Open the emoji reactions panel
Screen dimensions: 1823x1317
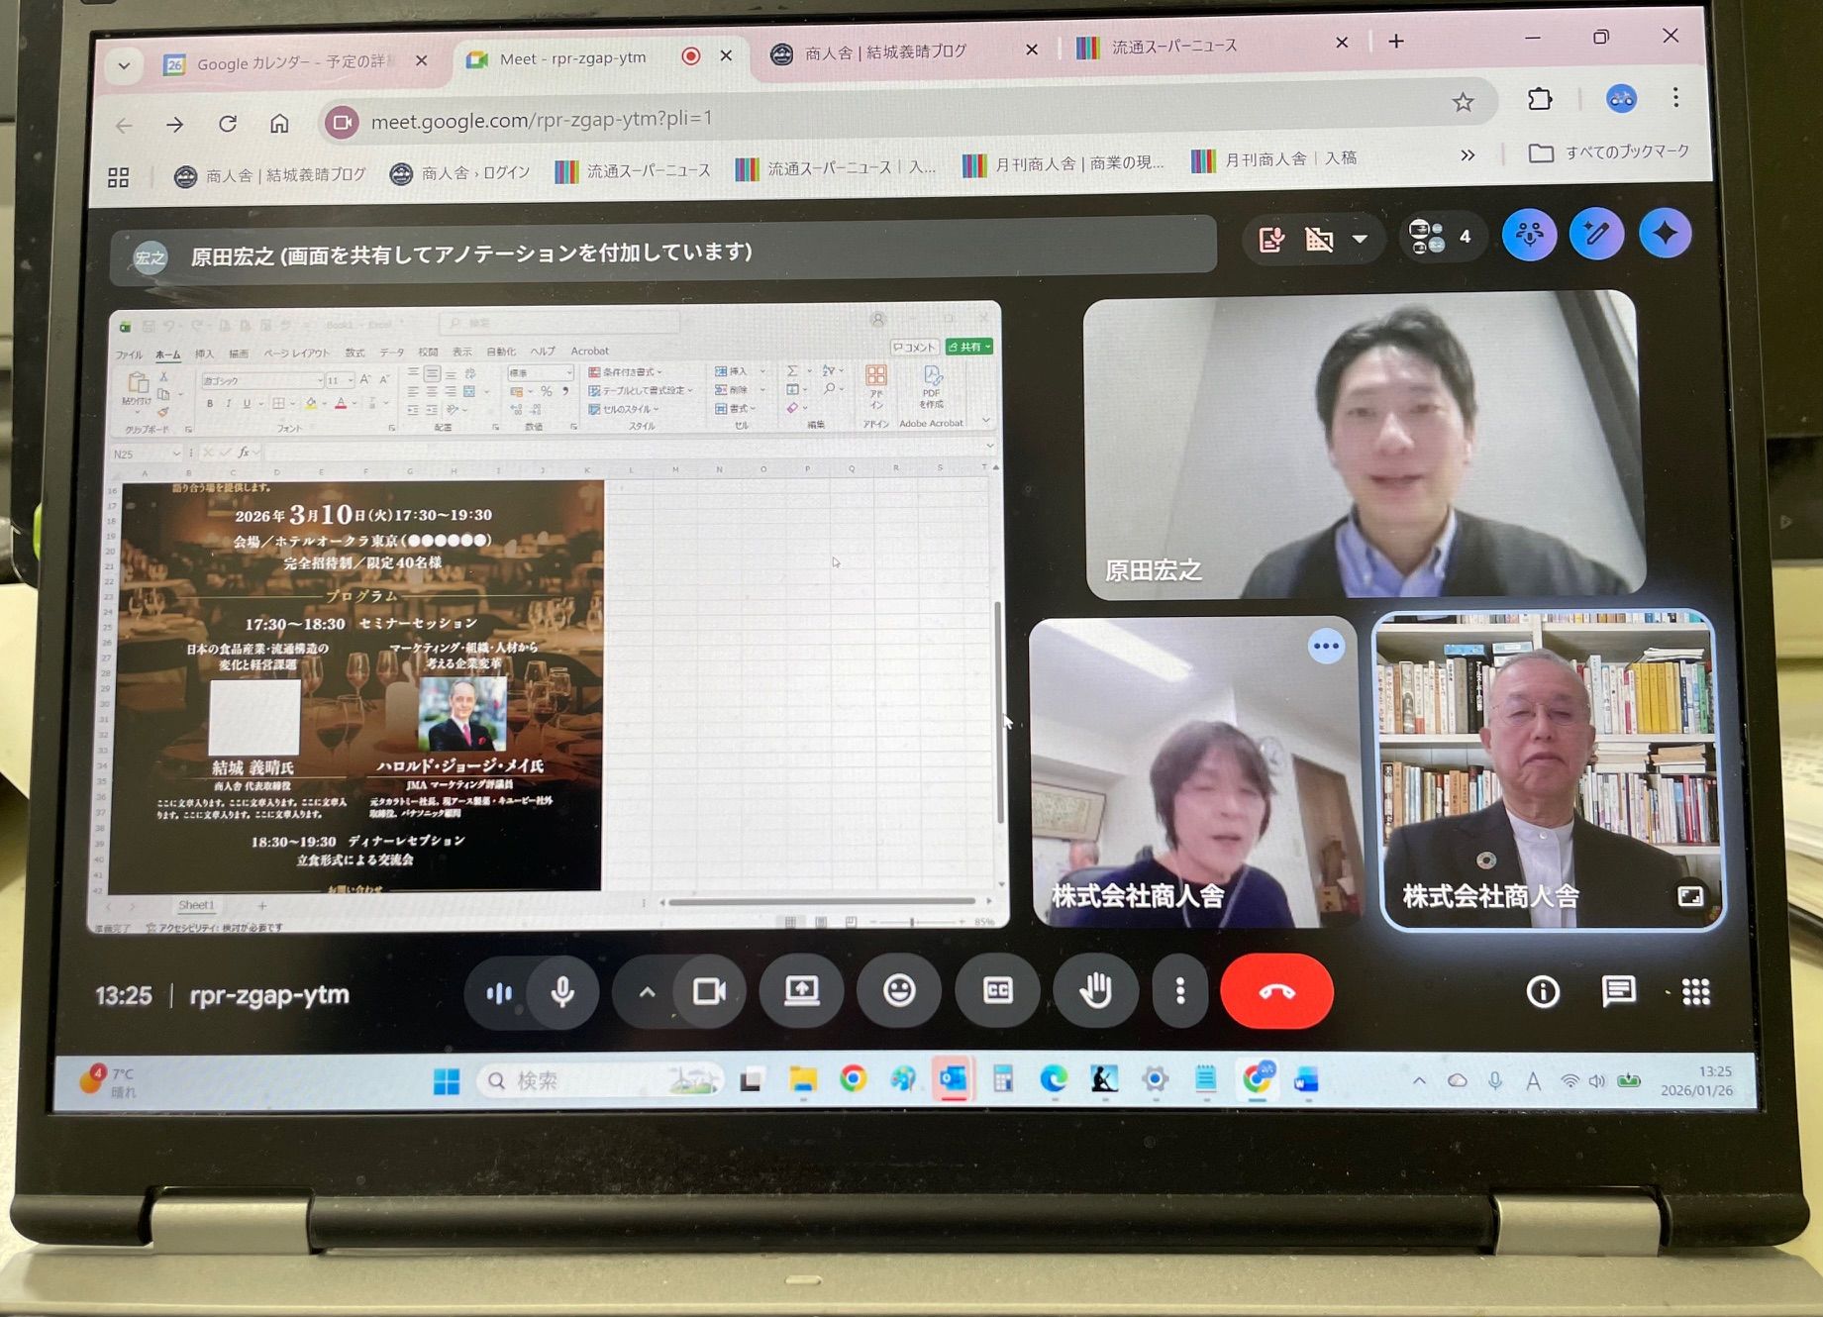click(899, 991)
